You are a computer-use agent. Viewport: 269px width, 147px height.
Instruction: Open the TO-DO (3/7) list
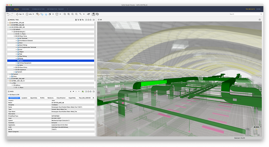(x=250, y=9)
